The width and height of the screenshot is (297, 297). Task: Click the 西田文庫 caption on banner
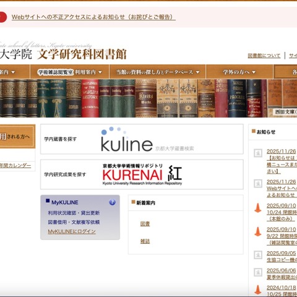pyautogui.click(x=286, y=112)
